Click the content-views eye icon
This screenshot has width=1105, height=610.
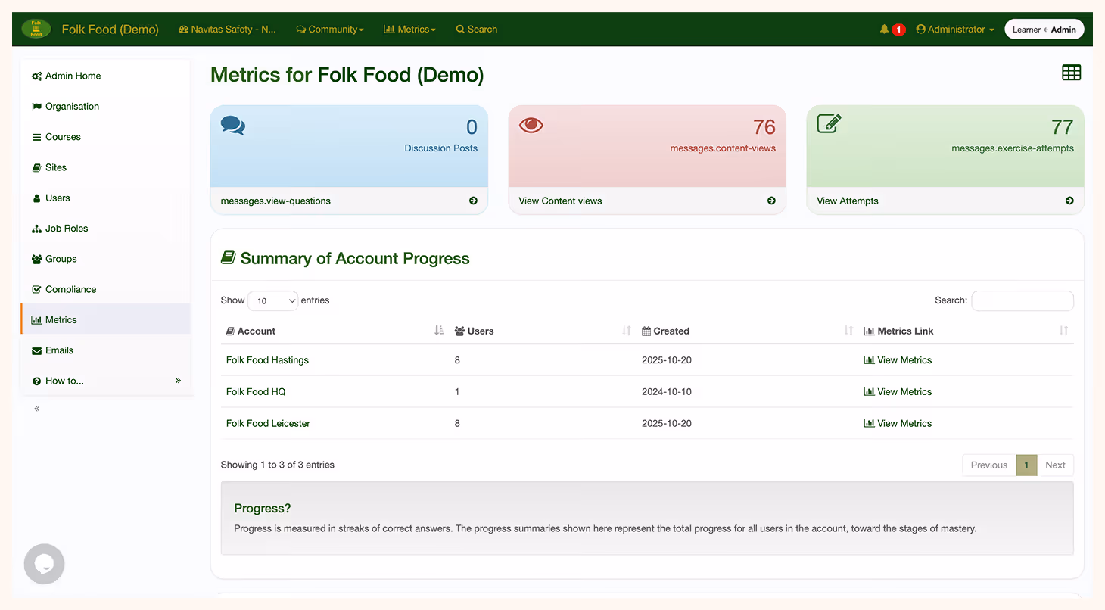[x=531, y=125]
